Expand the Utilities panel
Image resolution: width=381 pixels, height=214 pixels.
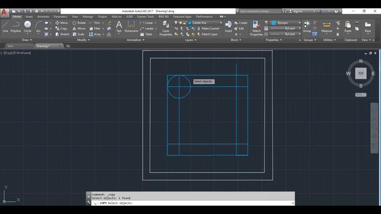point(329,40)
